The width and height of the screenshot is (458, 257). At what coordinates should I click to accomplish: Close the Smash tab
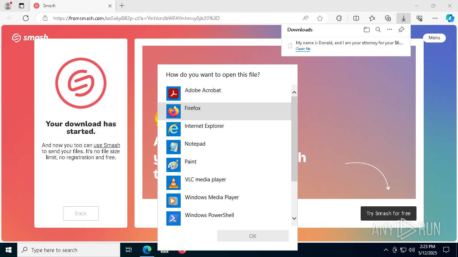point(110,6)
